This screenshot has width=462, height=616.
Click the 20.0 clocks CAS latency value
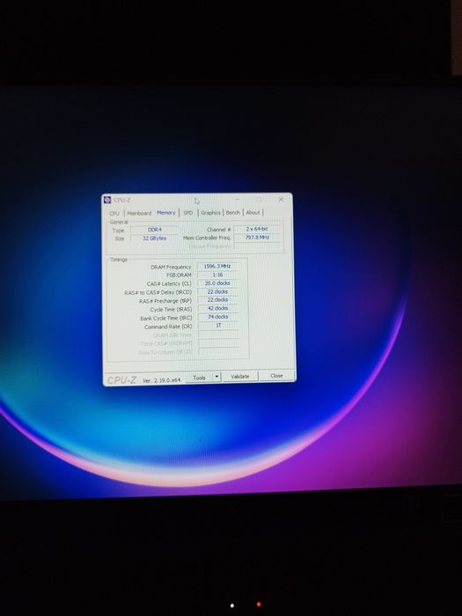point(217,283)
